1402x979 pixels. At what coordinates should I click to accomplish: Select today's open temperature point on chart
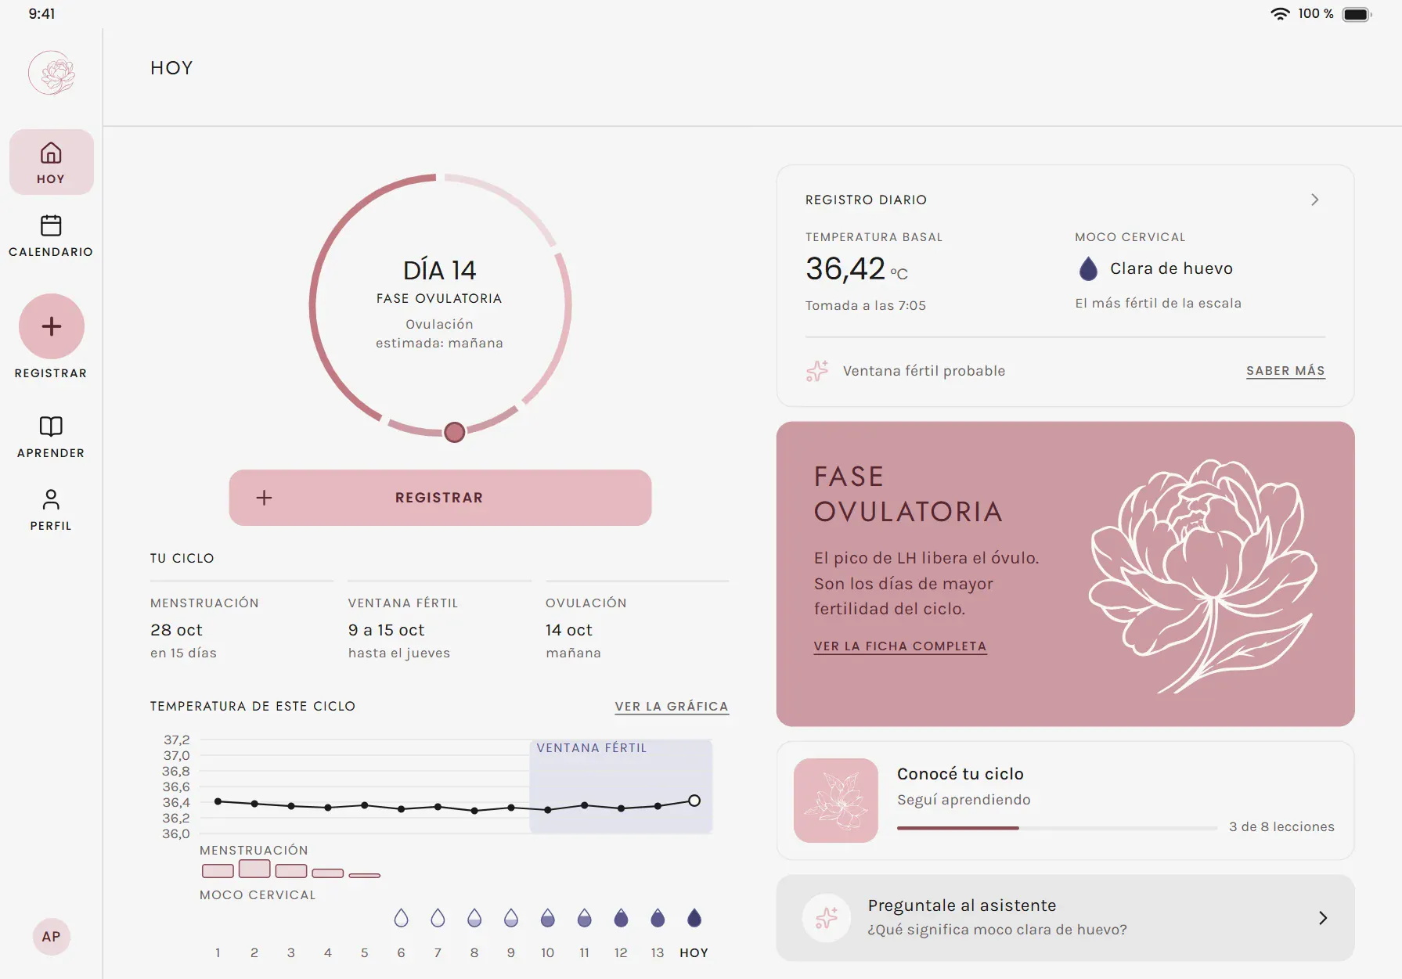[x=694, y=801]
